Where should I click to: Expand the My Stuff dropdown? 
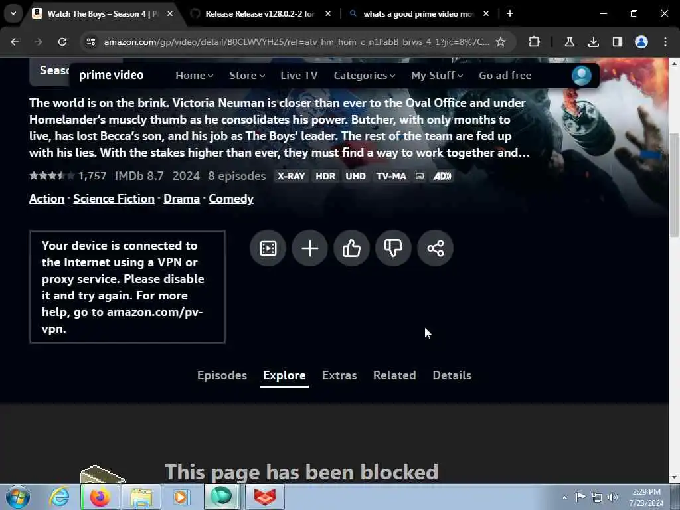point(437,76)
